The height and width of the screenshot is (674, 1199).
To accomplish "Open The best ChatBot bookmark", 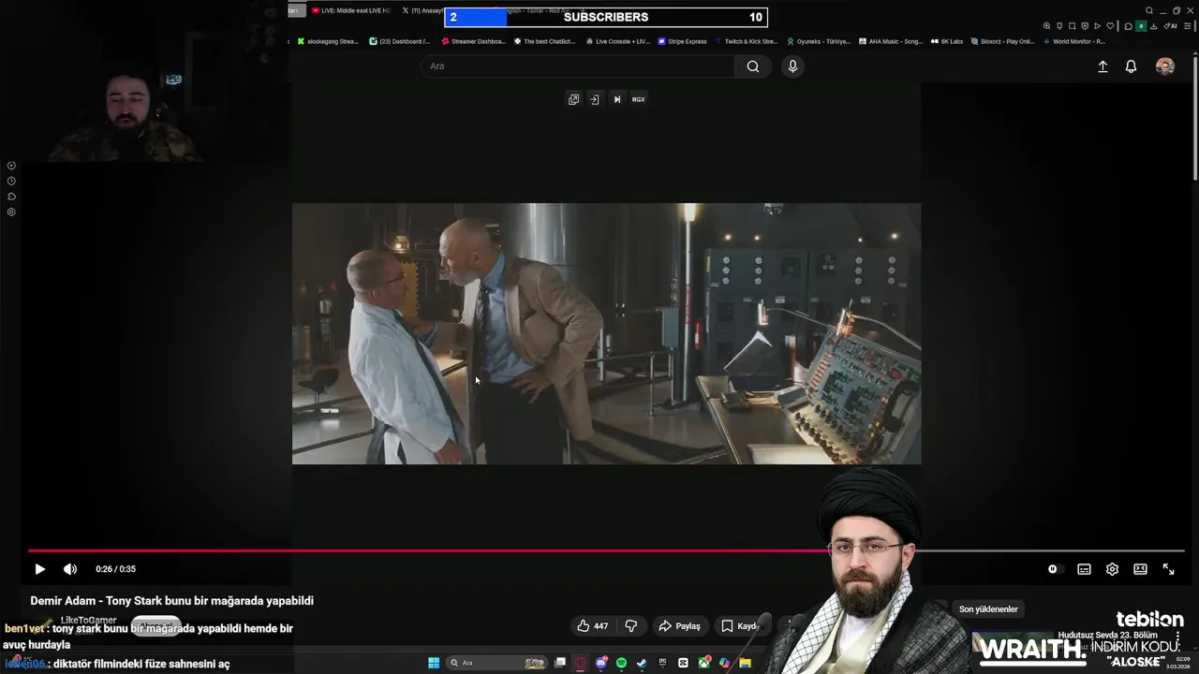I will tap(545, 41).
